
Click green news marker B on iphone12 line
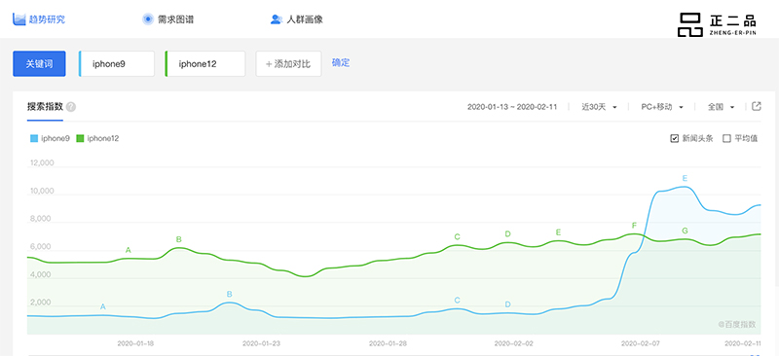[179, 239]
